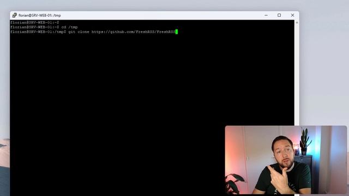Minimize the florian@SRV-WEB-01 terminal window
The width and height of the screenshot is (349, 196).
tap(266, 15)
